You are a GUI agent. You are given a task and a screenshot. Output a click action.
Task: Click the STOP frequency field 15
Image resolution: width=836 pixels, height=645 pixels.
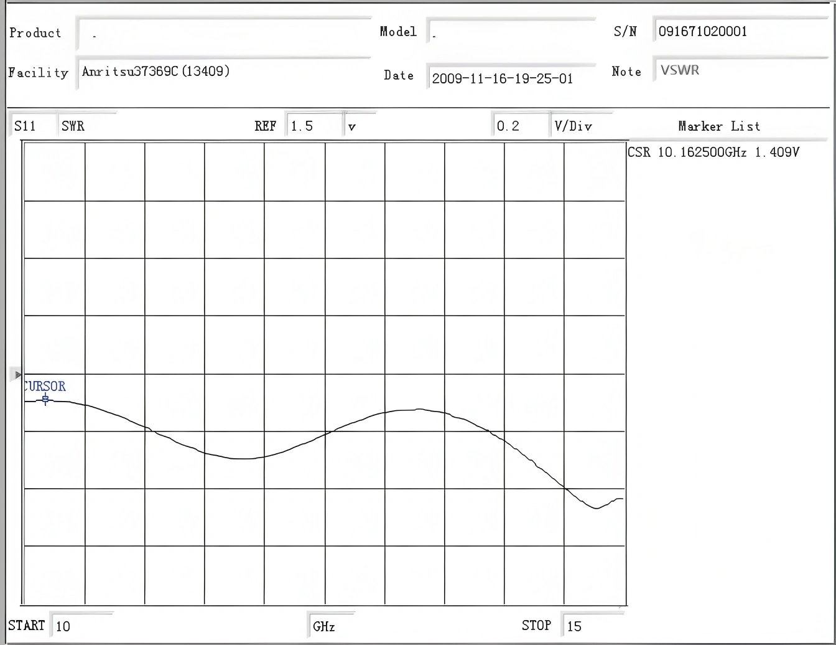point(593,625)
